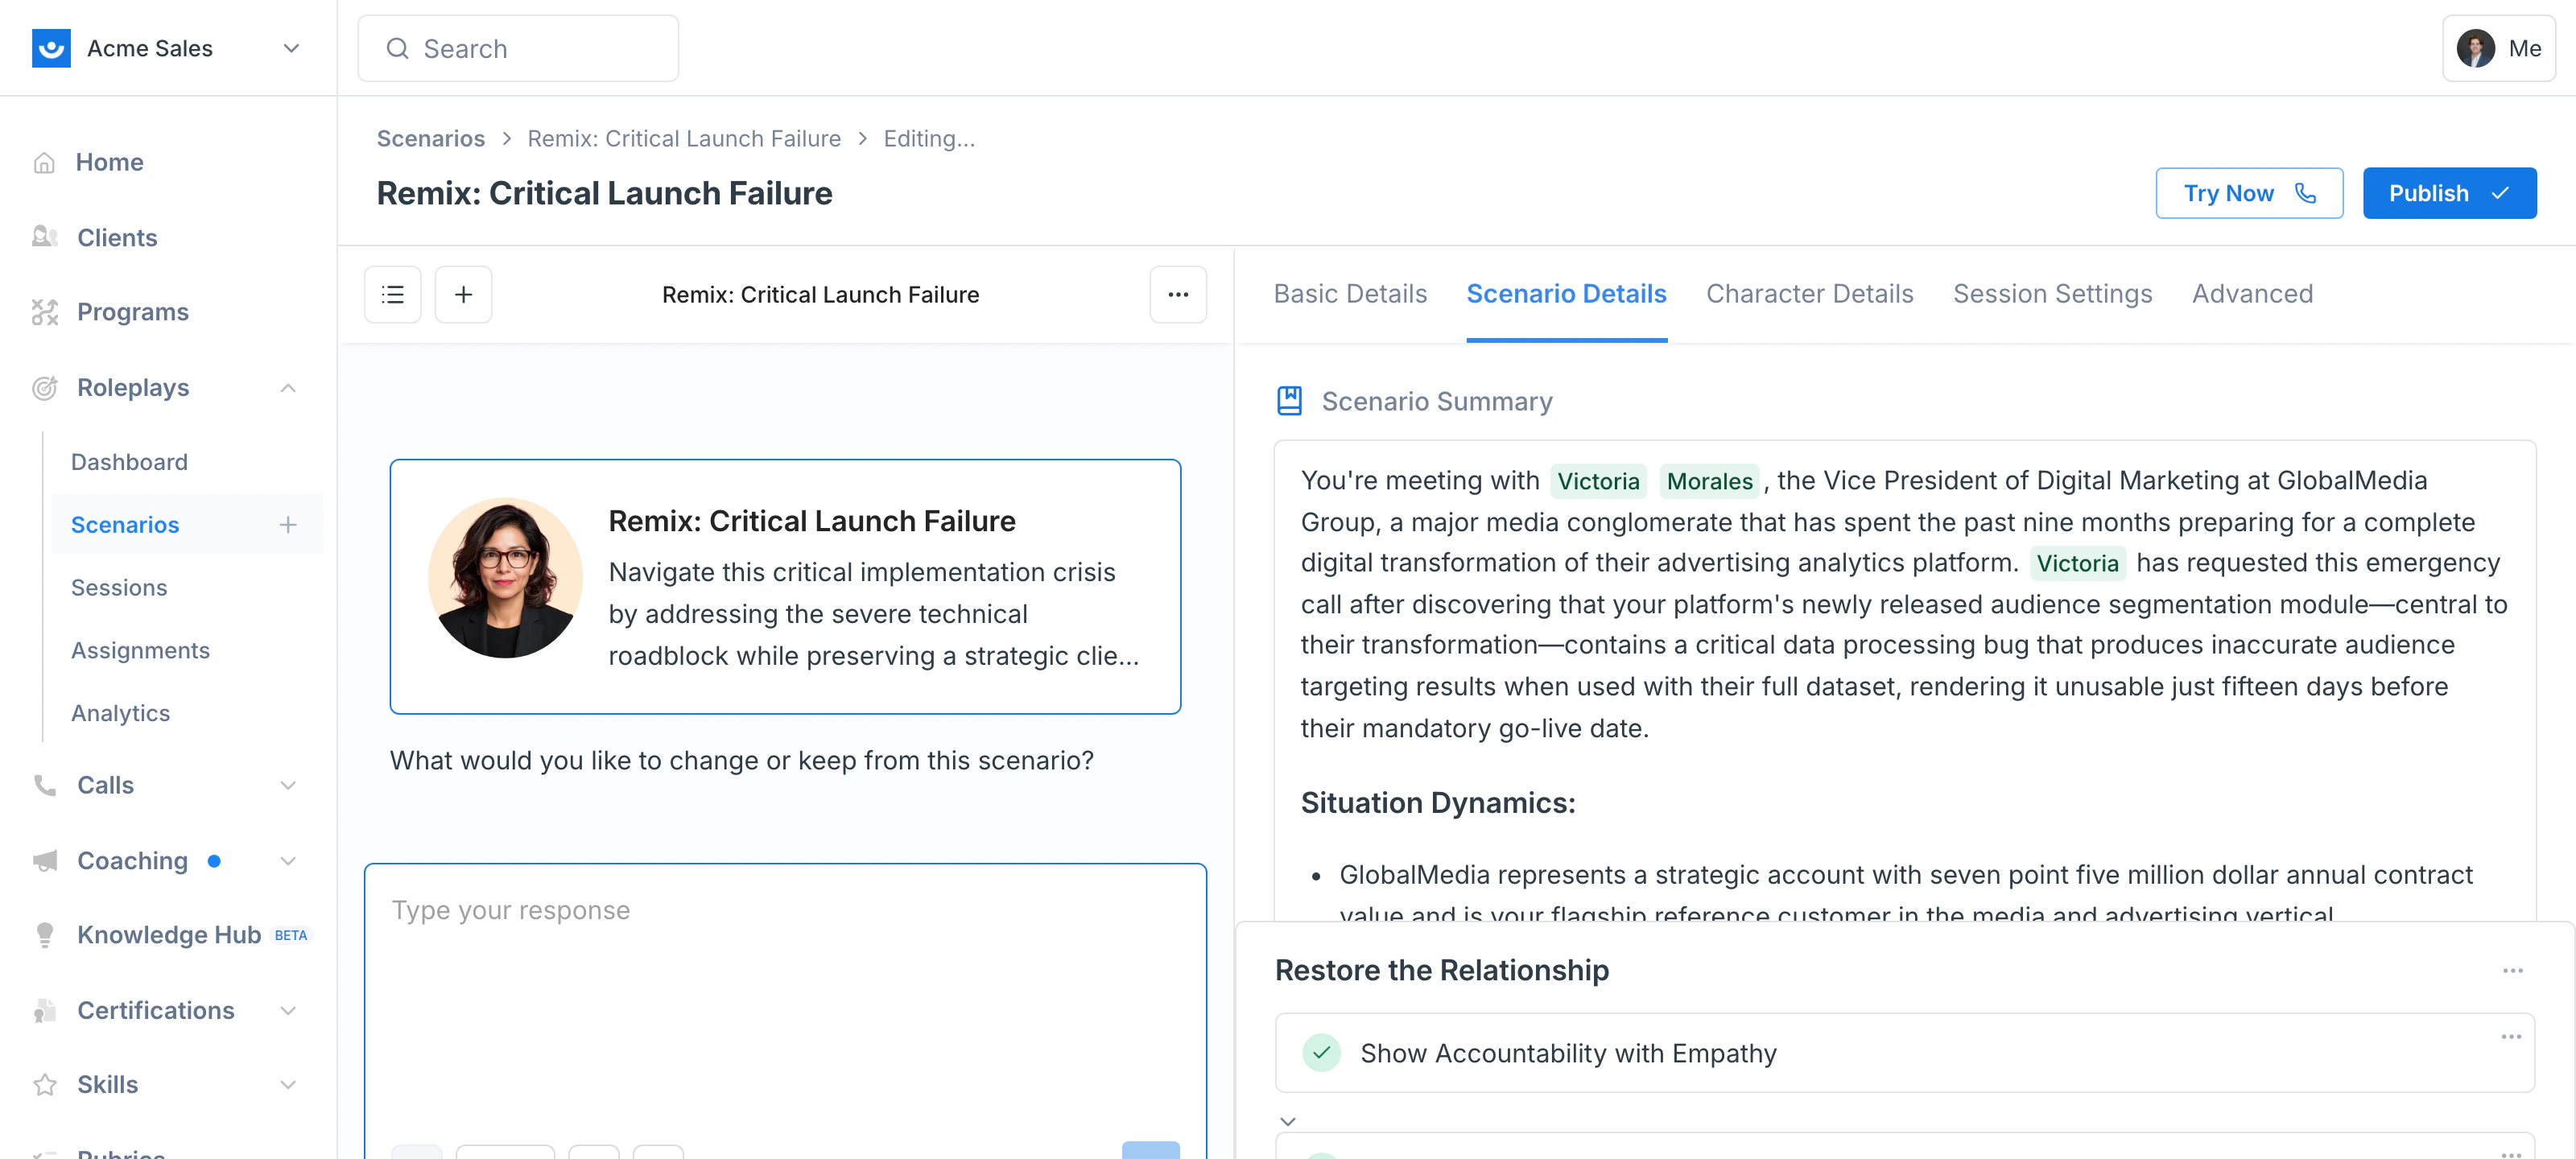Switch to the Character Details tab

[1809, 294]
